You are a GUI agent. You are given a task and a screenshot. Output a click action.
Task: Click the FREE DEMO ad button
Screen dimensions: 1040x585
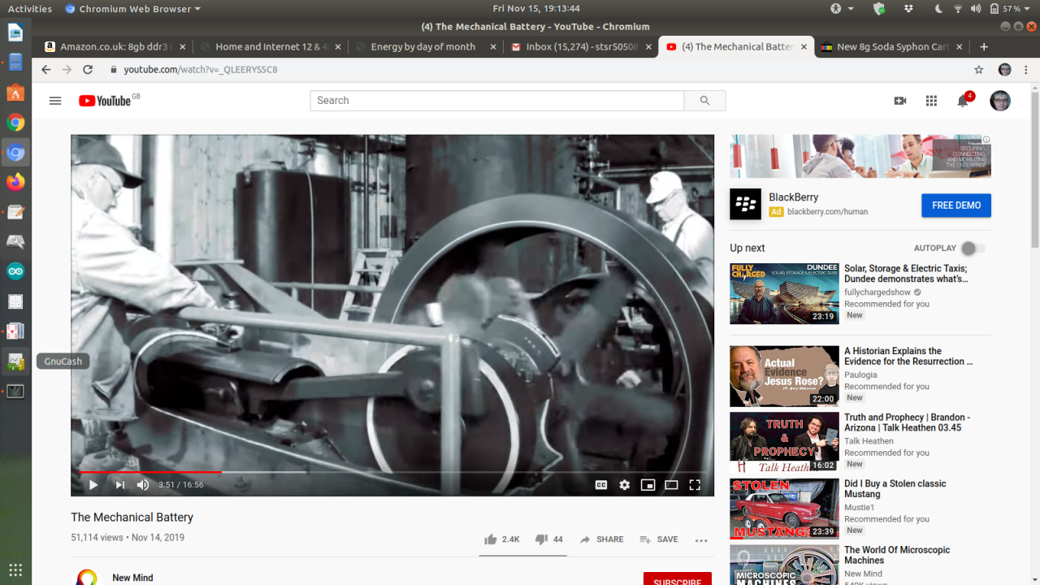tap(955, 206)
